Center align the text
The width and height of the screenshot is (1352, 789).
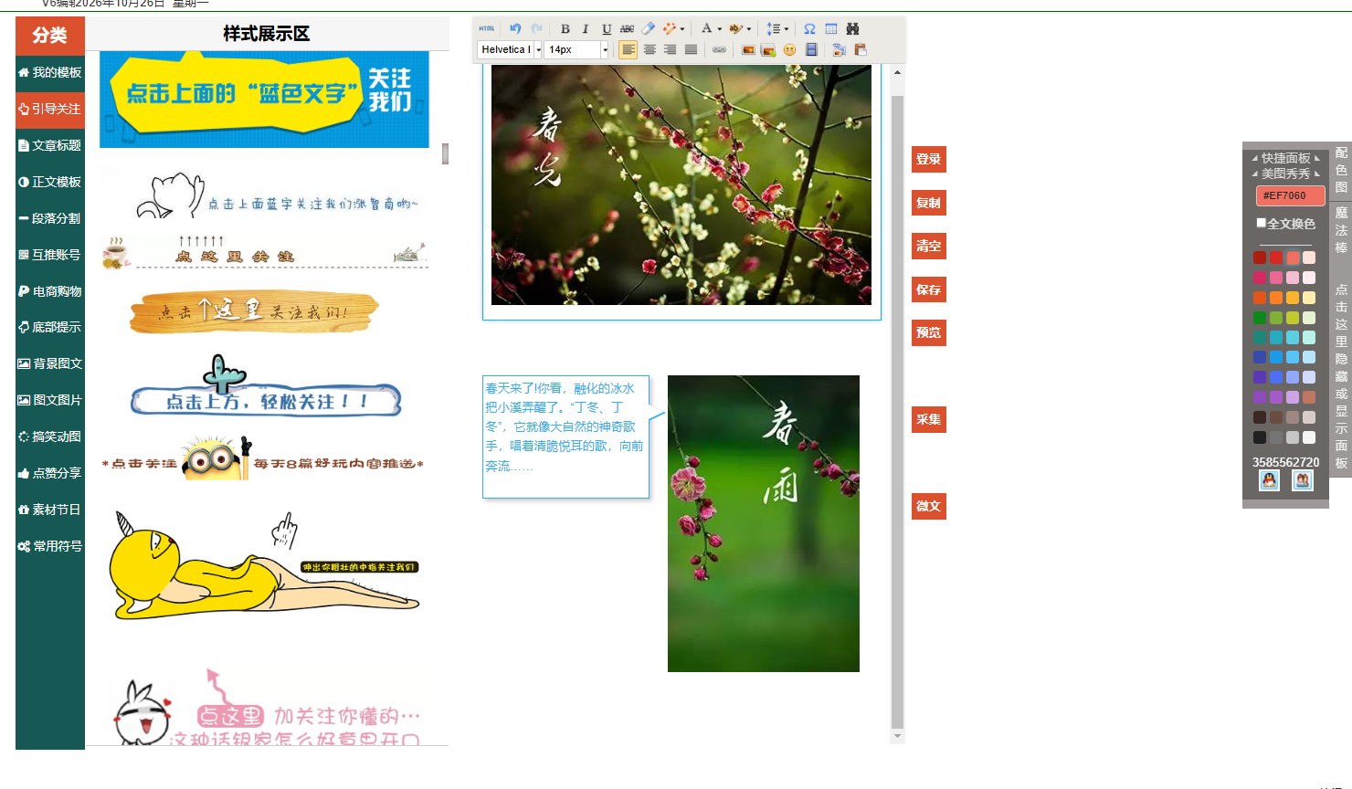pos(650,50)
